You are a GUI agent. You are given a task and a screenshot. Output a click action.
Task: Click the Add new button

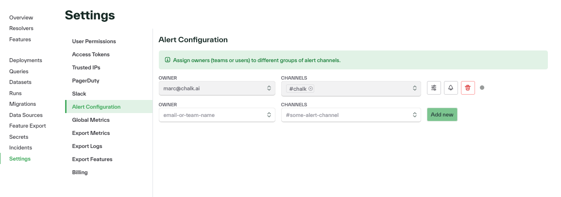pyautogui.click(x=442, y=115)
